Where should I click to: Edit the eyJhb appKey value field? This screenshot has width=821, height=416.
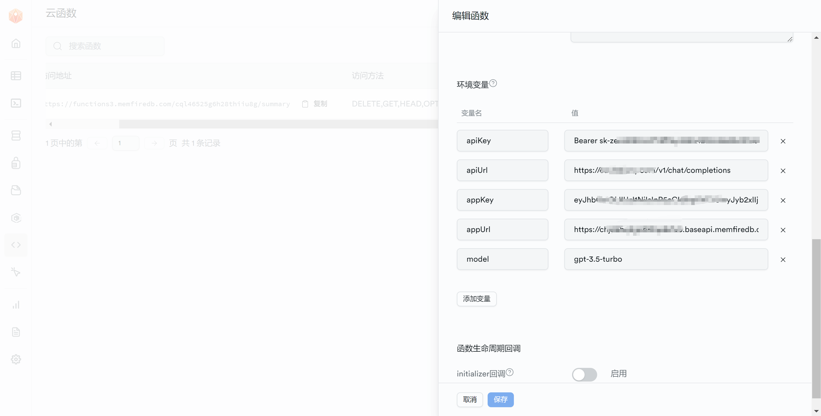coord(666,200)
